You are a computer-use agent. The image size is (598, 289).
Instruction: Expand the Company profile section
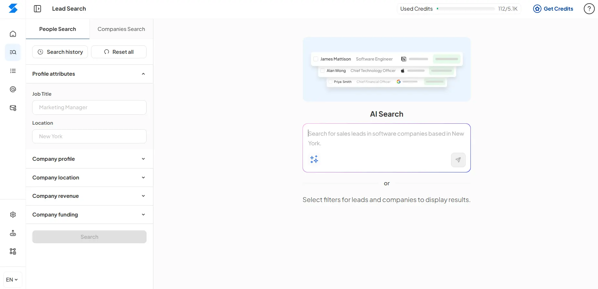[89, 159]
